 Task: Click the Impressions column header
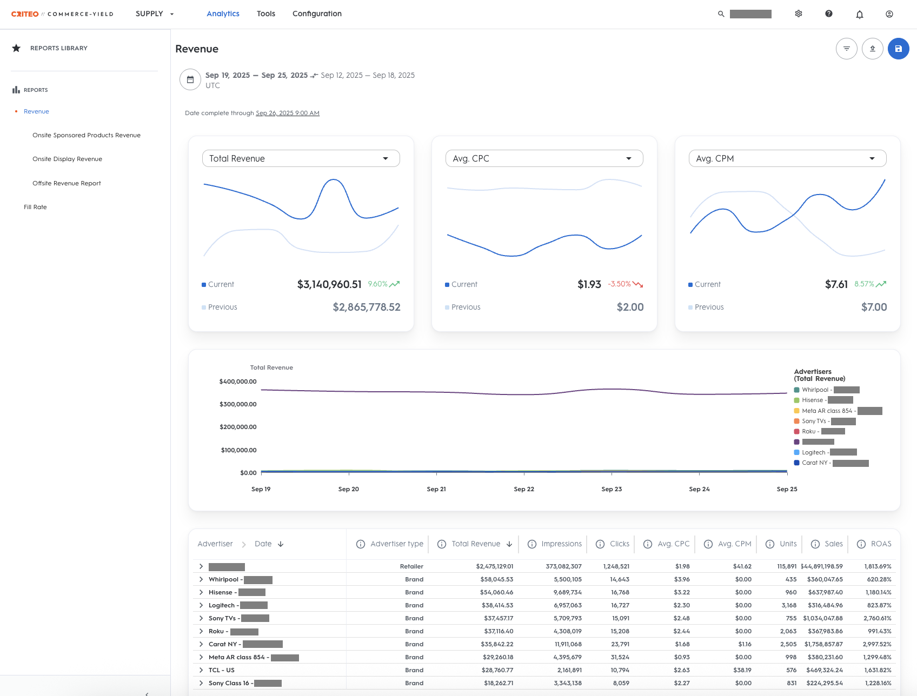(562, 544)
